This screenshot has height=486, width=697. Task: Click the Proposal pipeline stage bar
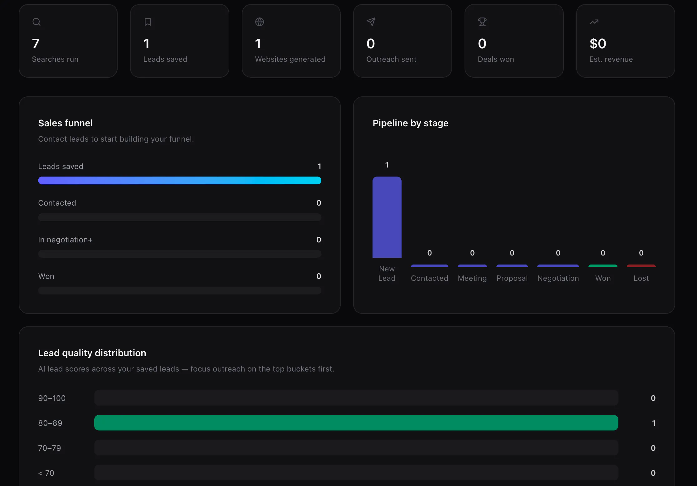512,266
